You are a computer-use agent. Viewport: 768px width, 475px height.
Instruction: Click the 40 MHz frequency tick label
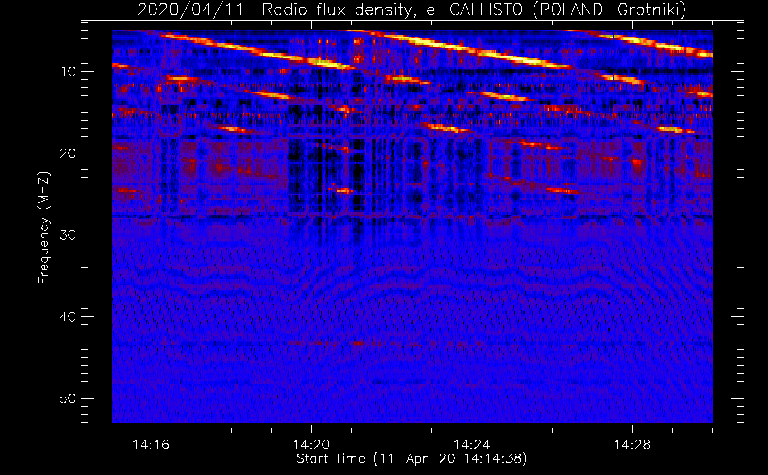[68, 317]
